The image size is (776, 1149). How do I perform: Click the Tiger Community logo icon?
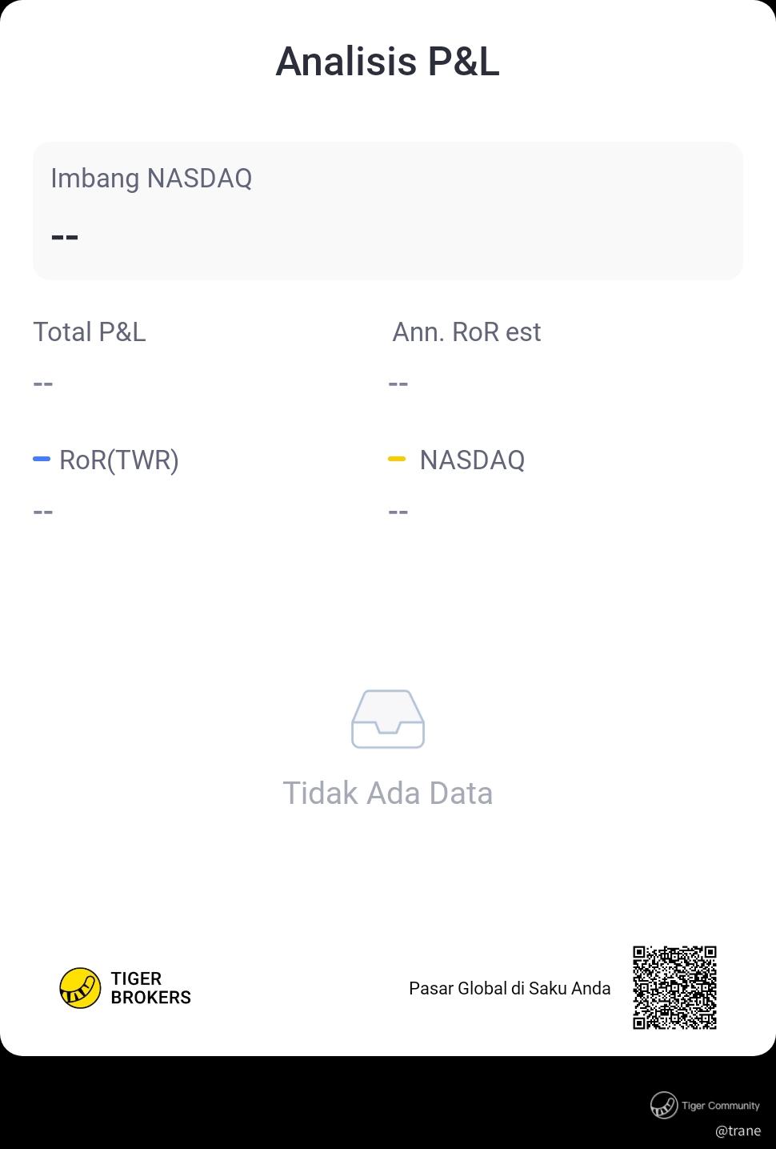point(664,1105)
